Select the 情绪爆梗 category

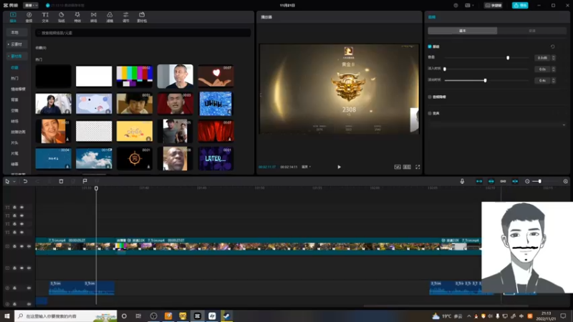click(x=17, y=89)
